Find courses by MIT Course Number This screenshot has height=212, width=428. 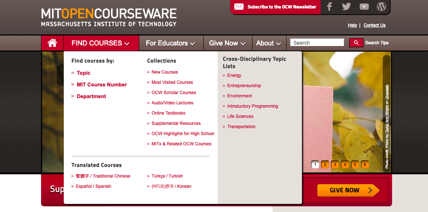102,85
